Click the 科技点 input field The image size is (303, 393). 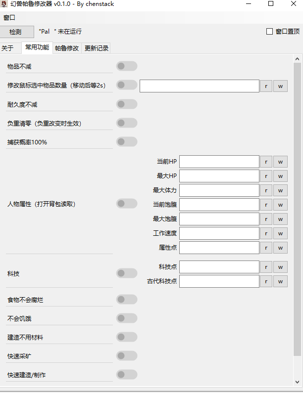click(x=219, y=267)
